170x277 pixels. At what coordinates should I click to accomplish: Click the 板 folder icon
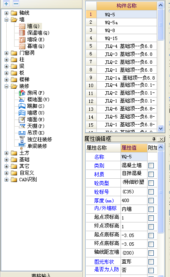pos(14,73)
